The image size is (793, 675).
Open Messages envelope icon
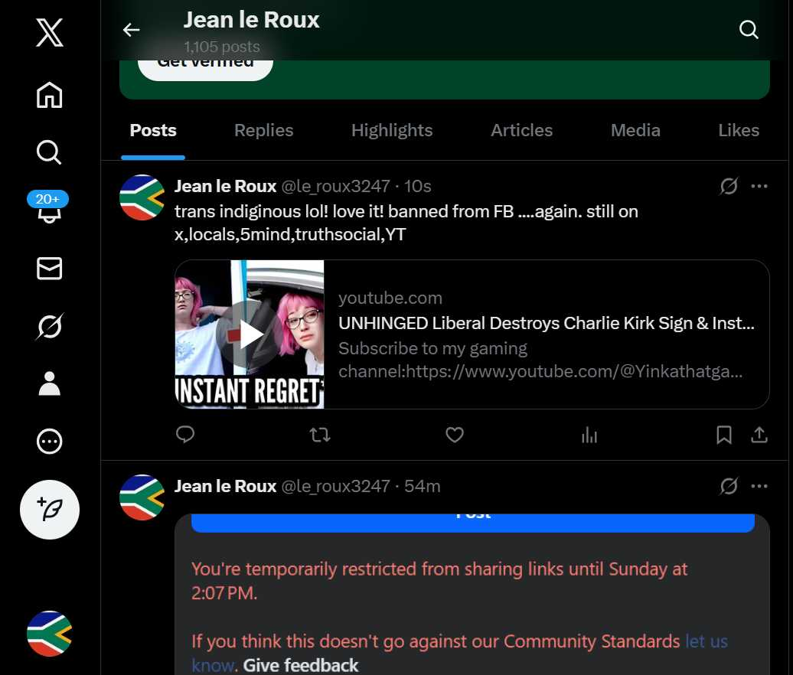tap(50, 269)
